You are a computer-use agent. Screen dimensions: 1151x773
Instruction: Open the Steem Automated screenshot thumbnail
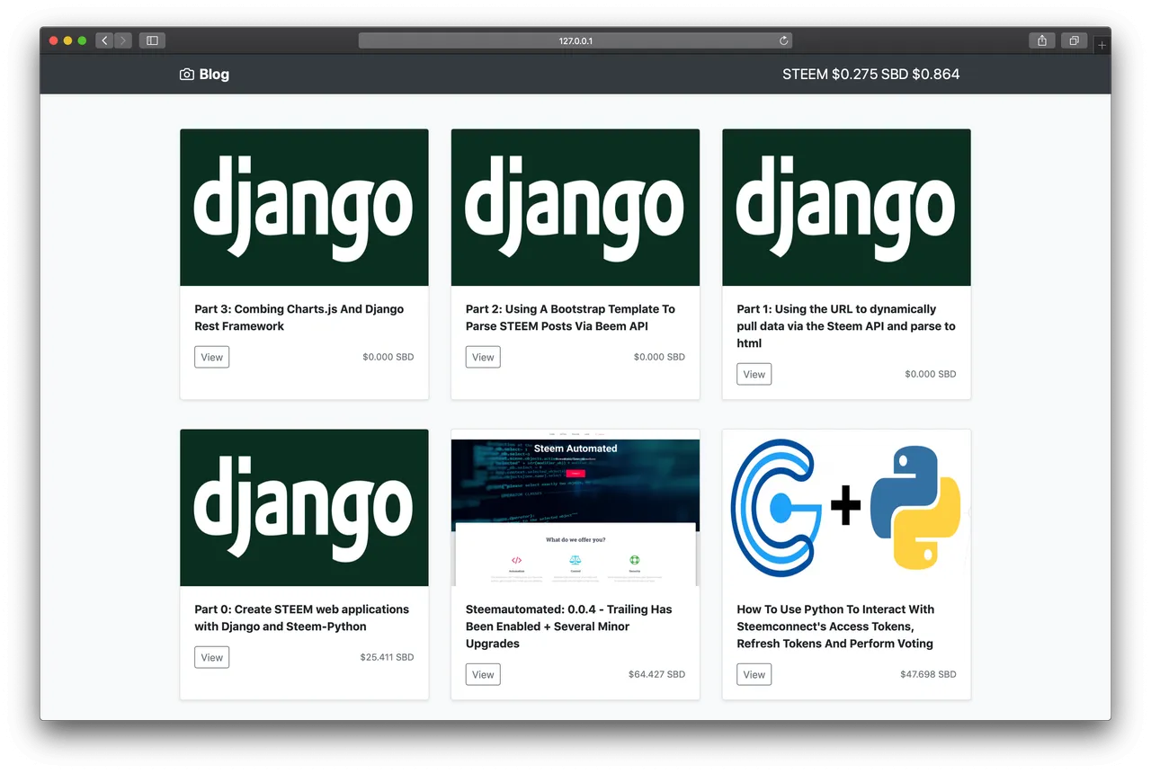point(575,508)
